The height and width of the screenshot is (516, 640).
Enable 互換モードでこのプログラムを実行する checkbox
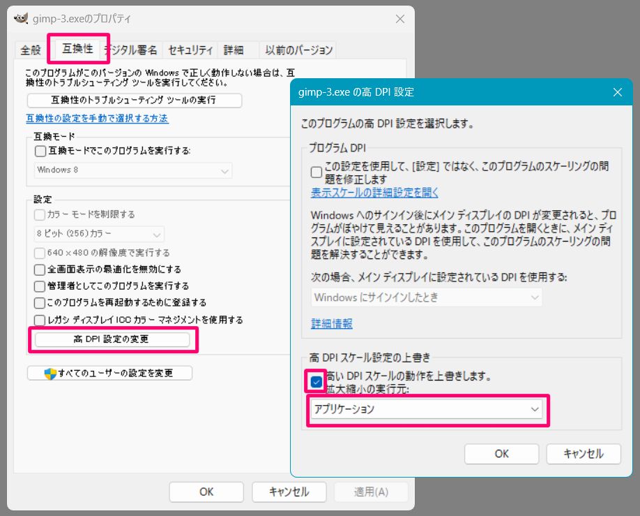40,152
